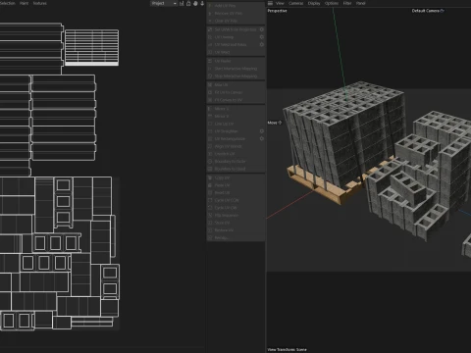Open the viewport Filter menu
Image resolution: width=471 pixels, height=353 pixels.
pos(347,3)
